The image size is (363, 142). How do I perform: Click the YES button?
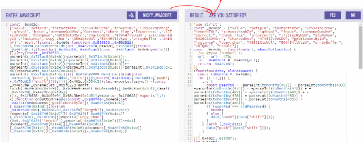click(333, 15)
